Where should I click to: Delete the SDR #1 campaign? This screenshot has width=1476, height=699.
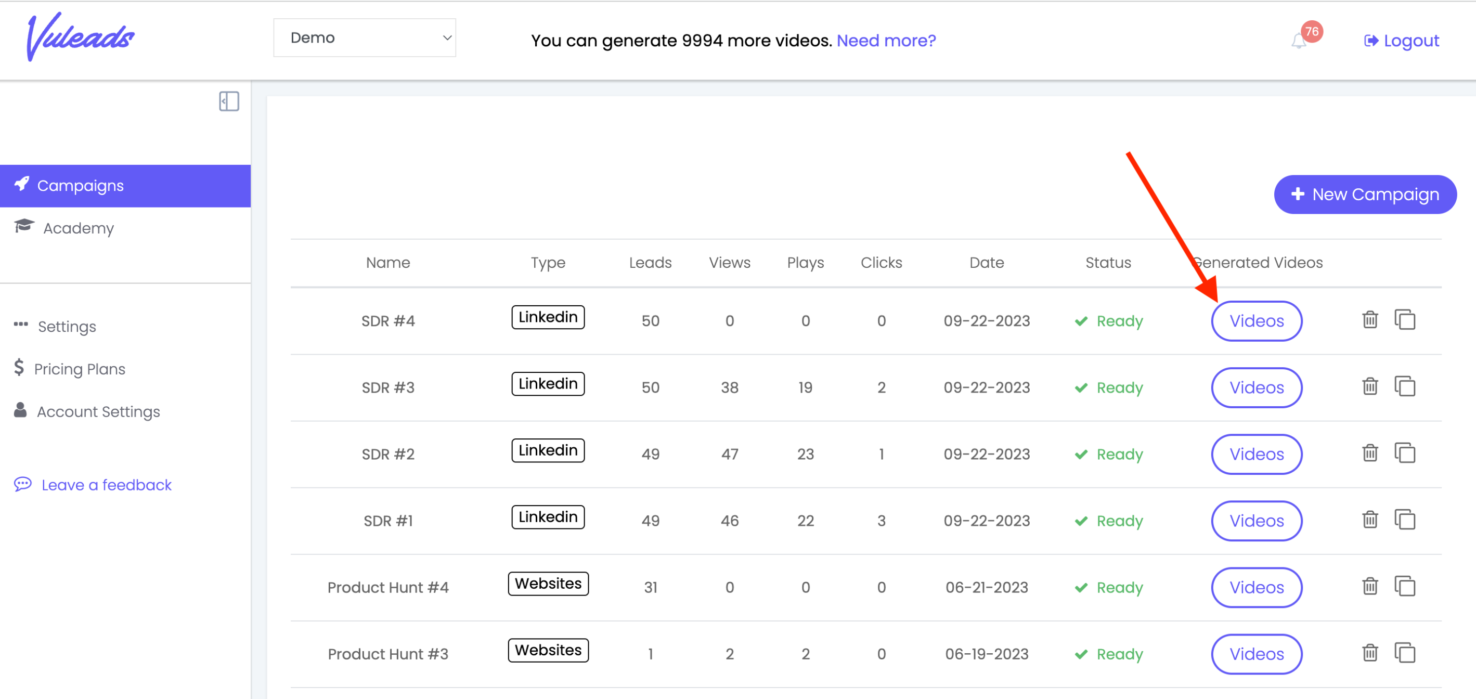[1370, 519]
